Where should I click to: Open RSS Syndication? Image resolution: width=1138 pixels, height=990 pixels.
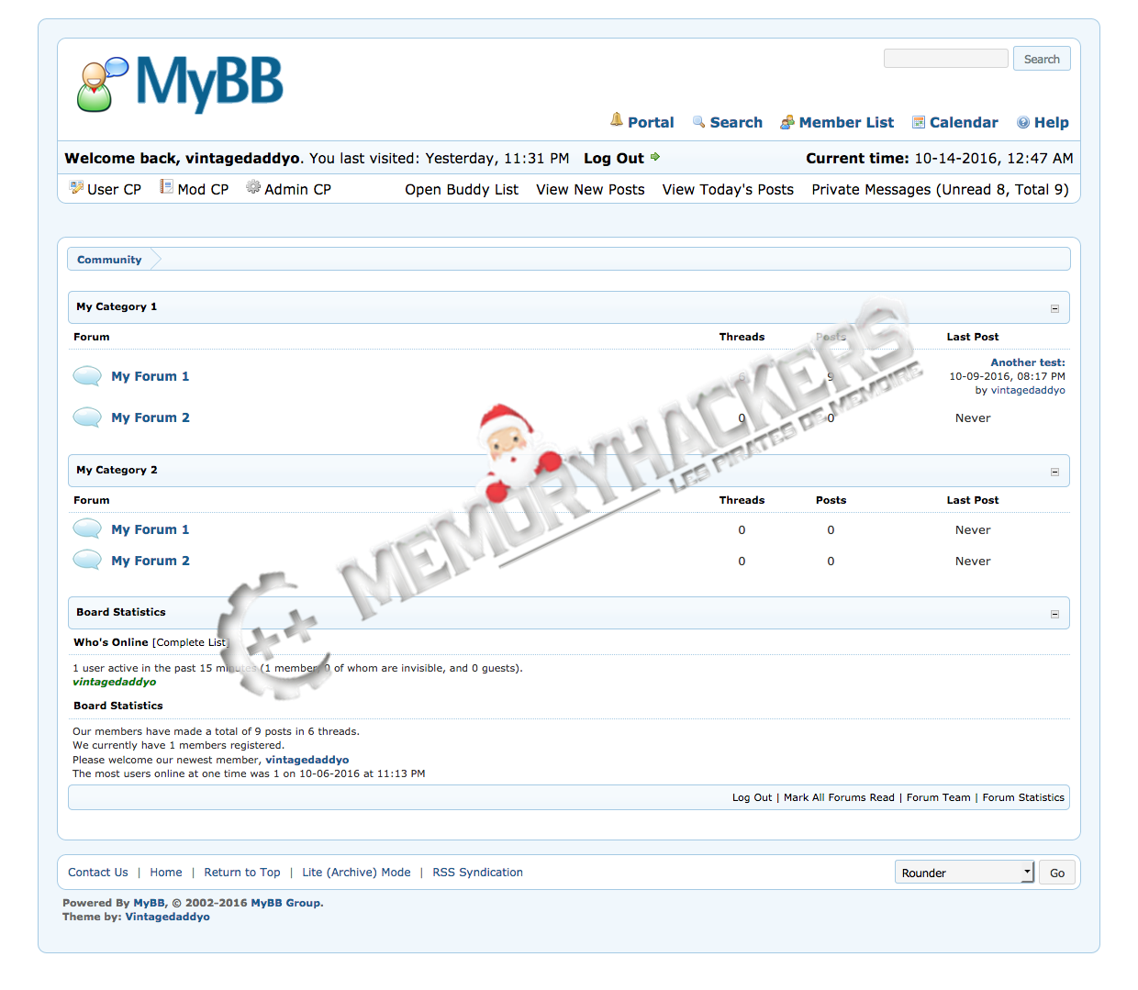pyautogui.click(x=477, y=873)
